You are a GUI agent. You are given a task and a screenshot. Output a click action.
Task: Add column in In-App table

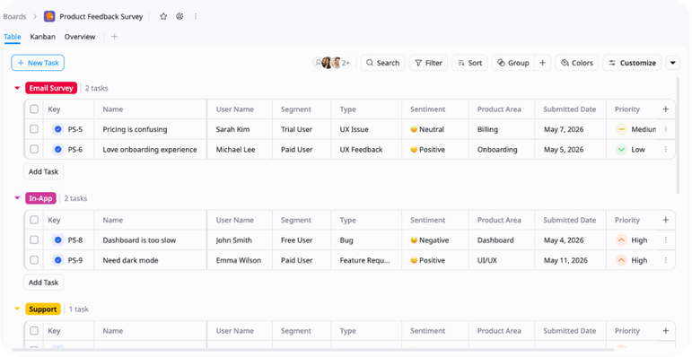(x=665, y=220)
